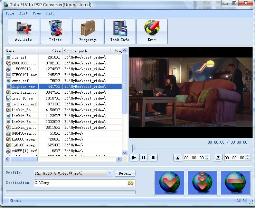255x208 pixels.
Task: Click file icon next to CIMG0197.mov
Action: (x=8, y=75)
